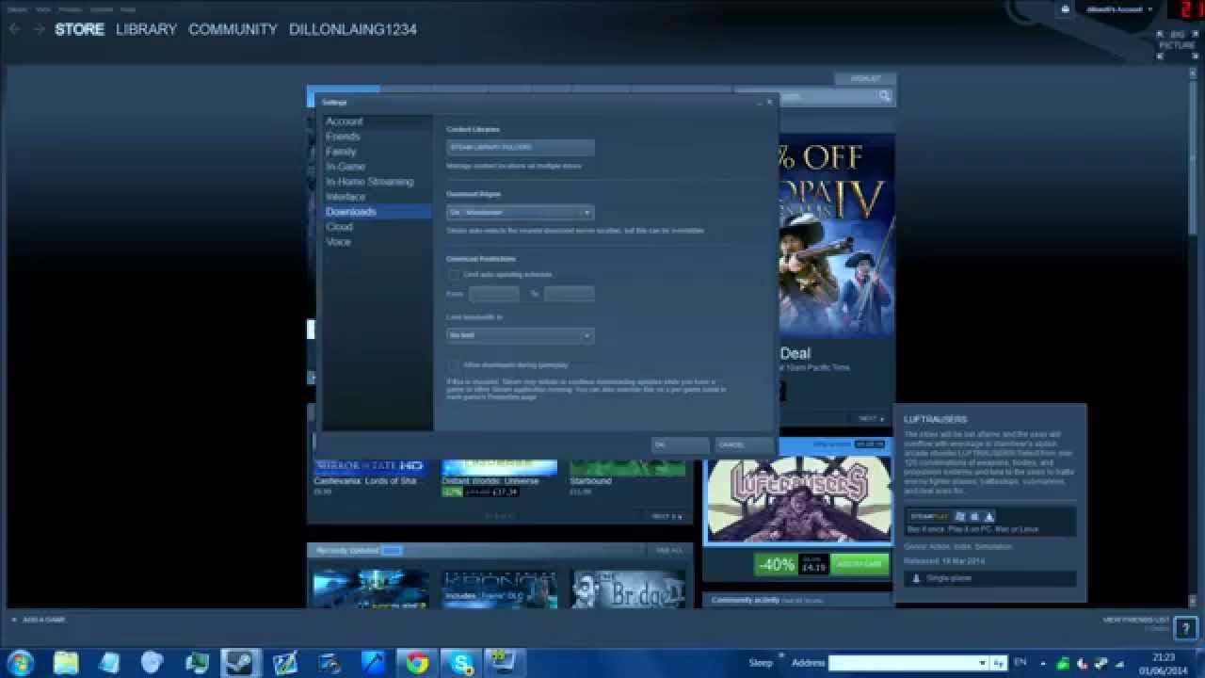
Task: Select Interface in the Settings sidebar
Action: click(345, 197)
